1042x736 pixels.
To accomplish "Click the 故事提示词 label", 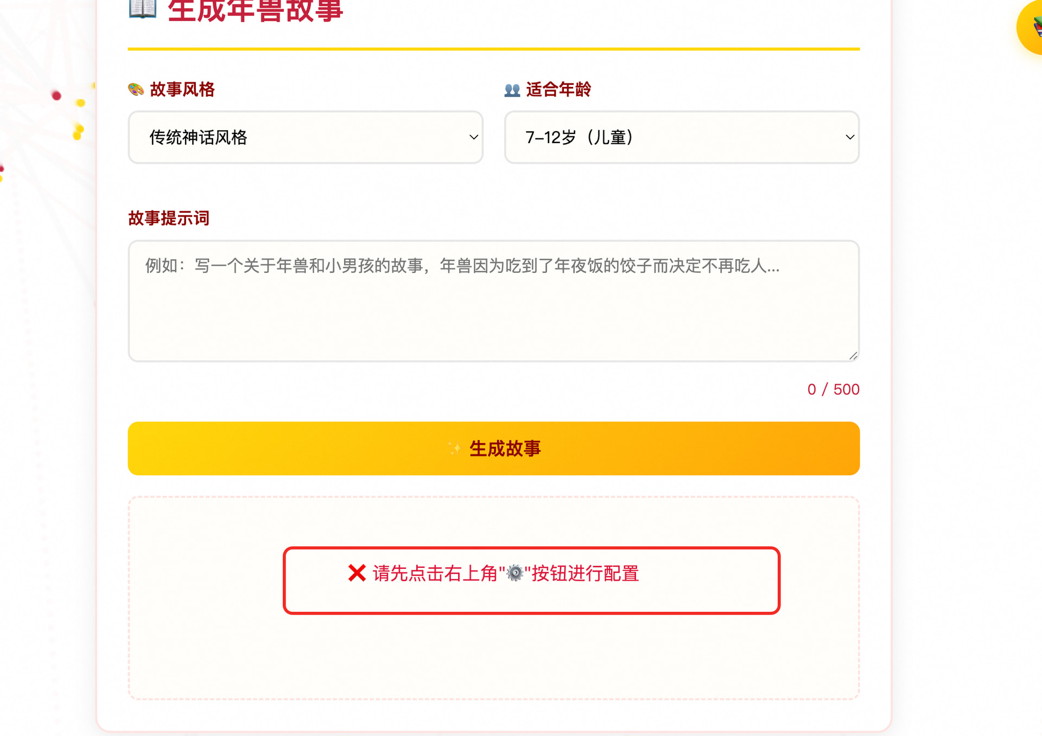I will pos(169,218).
